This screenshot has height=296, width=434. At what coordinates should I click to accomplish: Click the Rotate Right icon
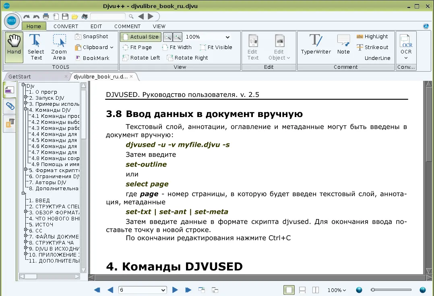point(187,58)
